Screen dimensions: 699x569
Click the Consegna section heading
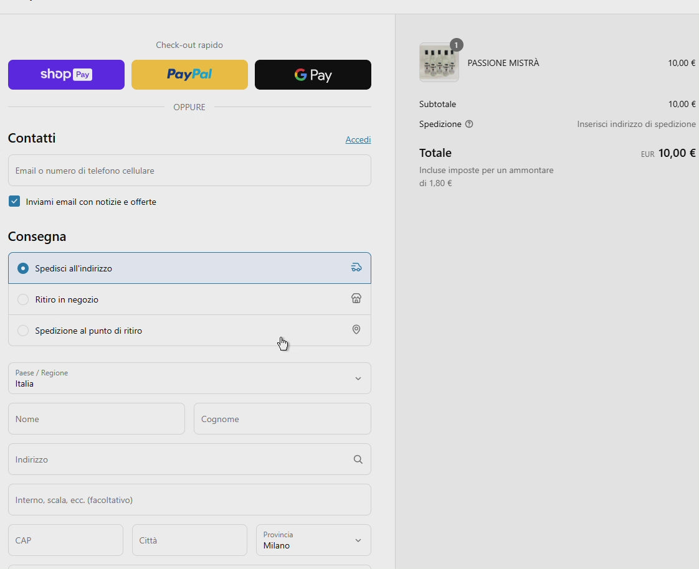(x=37, y=237)
